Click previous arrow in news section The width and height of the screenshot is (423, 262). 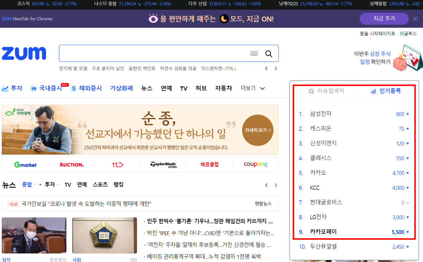coord(266,185)
